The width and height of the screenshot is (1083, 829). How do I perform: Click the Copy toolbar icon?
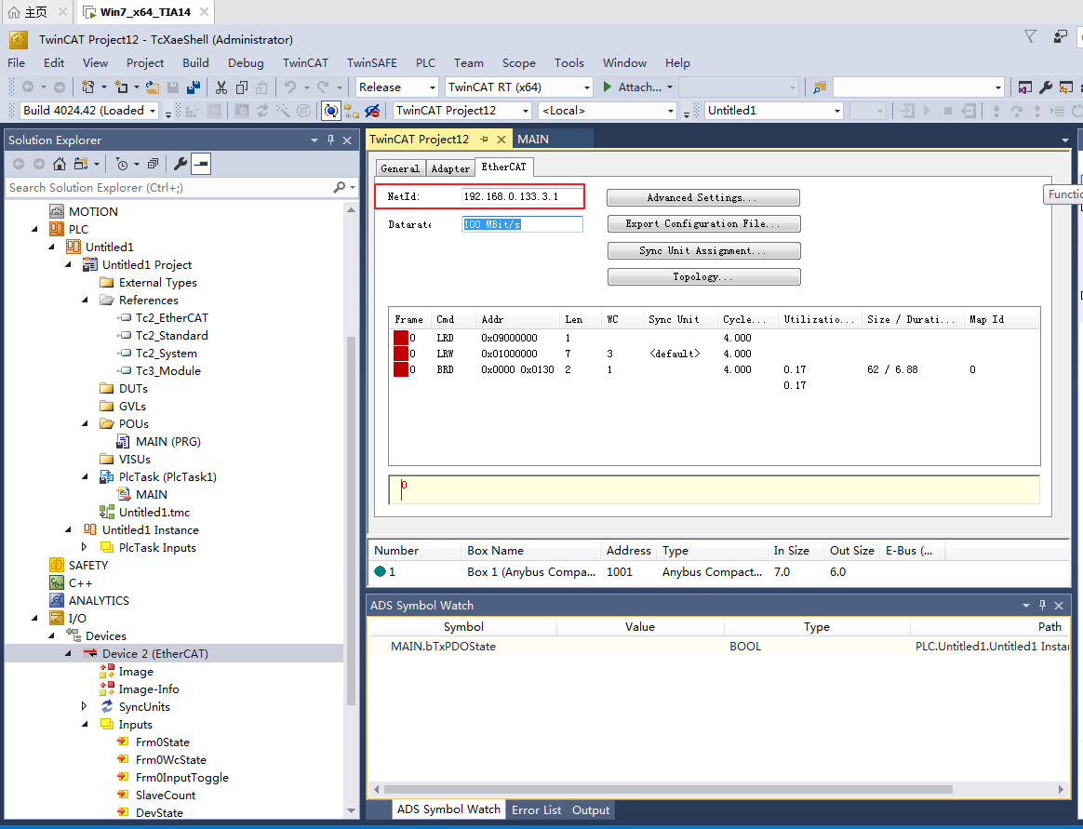click(242, 87)
